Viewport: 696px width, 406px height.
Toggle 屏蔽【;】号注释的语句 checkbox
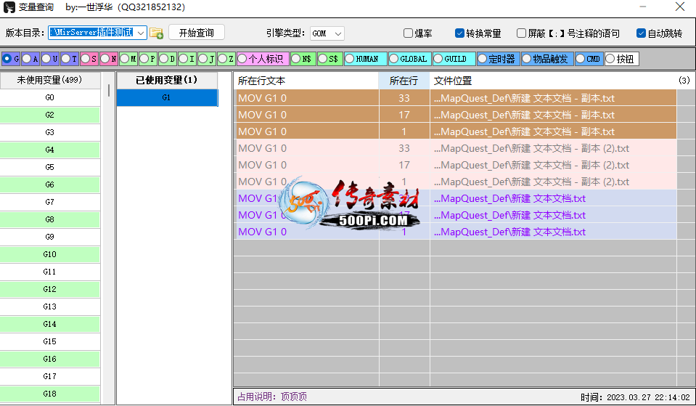pyautogui.click(x=521, y=33)
